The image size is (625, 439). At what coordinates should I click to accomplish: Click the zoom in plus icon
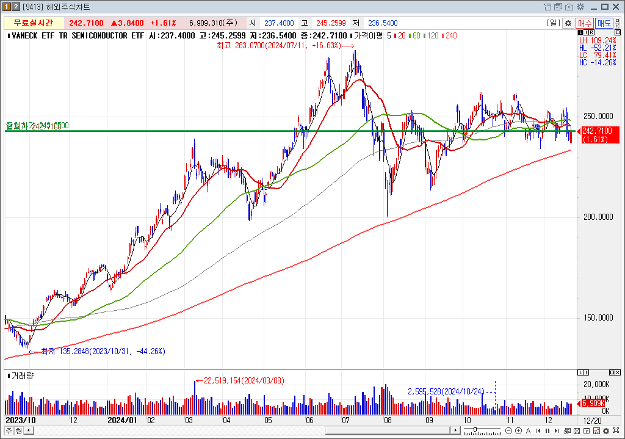pyautogui.click(x=518, y=430)
